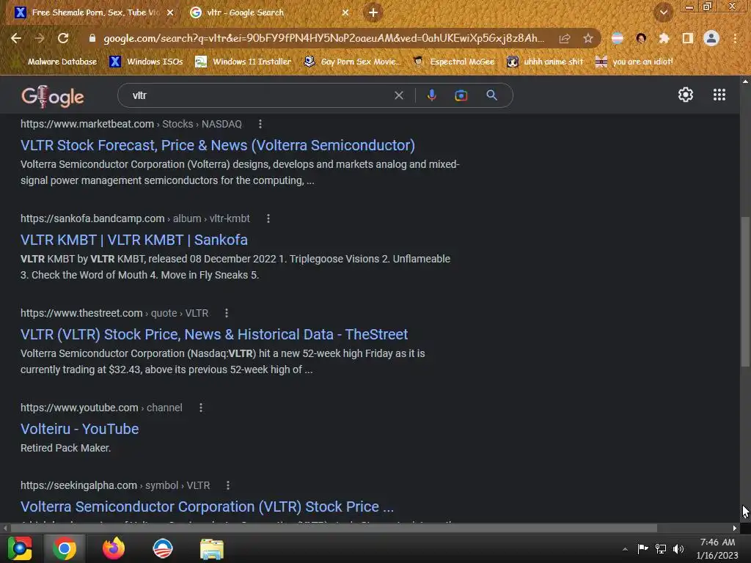Open the 'uhhh anime shit' bookmark
The width and height of the screenshot is (751, 563).
pyautogui.click(x=546, y=62)
